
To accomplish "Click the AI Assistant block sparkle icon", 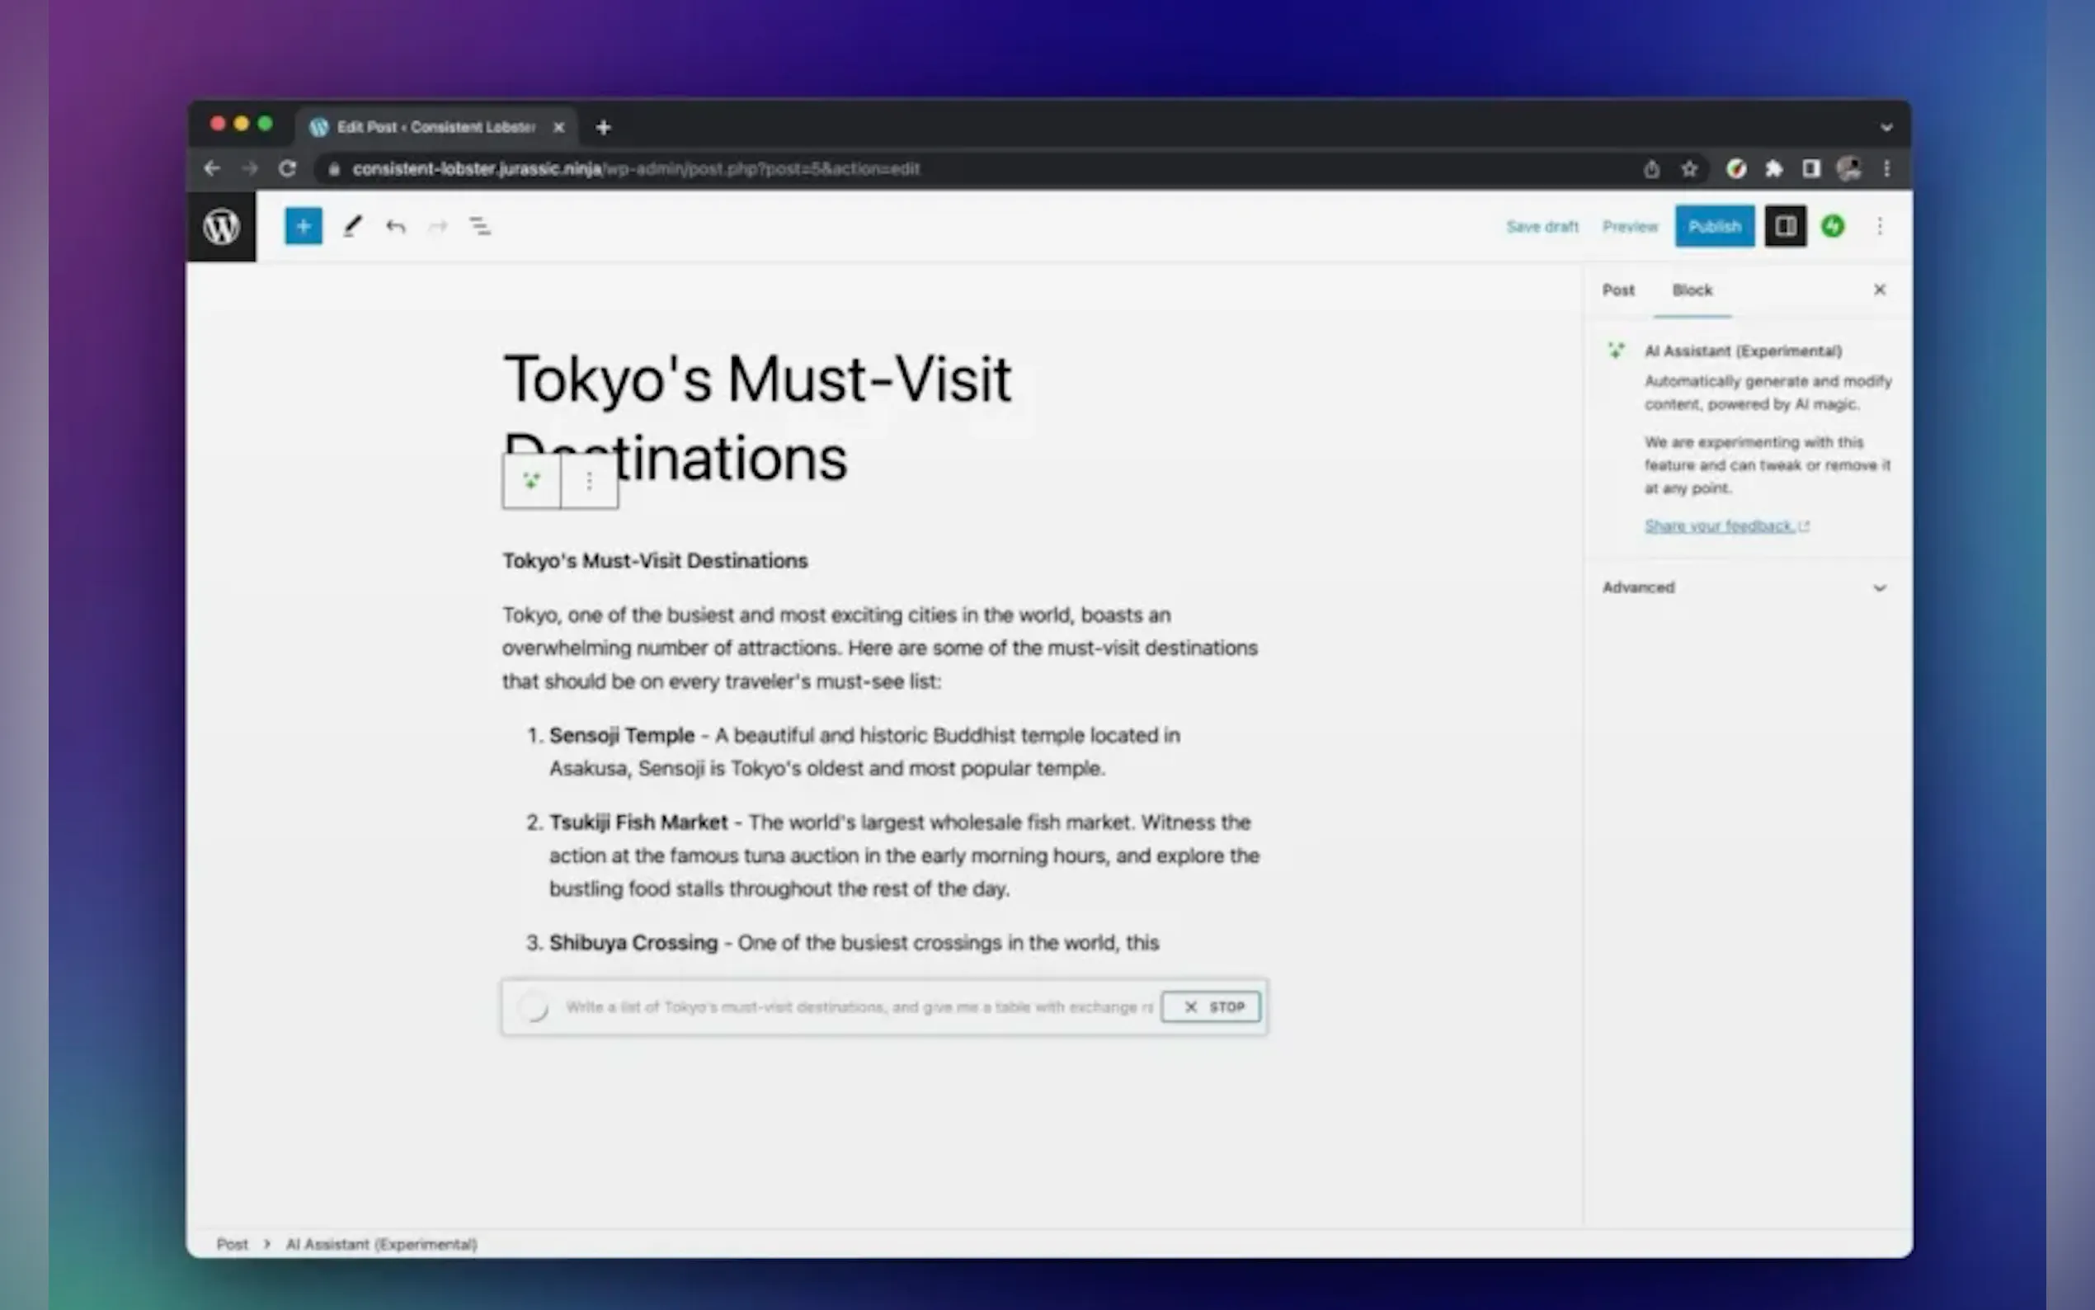I will click(x=531, y=480).
